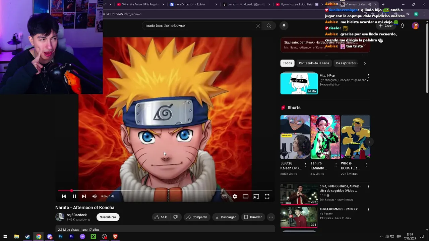Skip to the next video
The width and height of the screenshot is (429, 241).
click(x=84, y=196)
